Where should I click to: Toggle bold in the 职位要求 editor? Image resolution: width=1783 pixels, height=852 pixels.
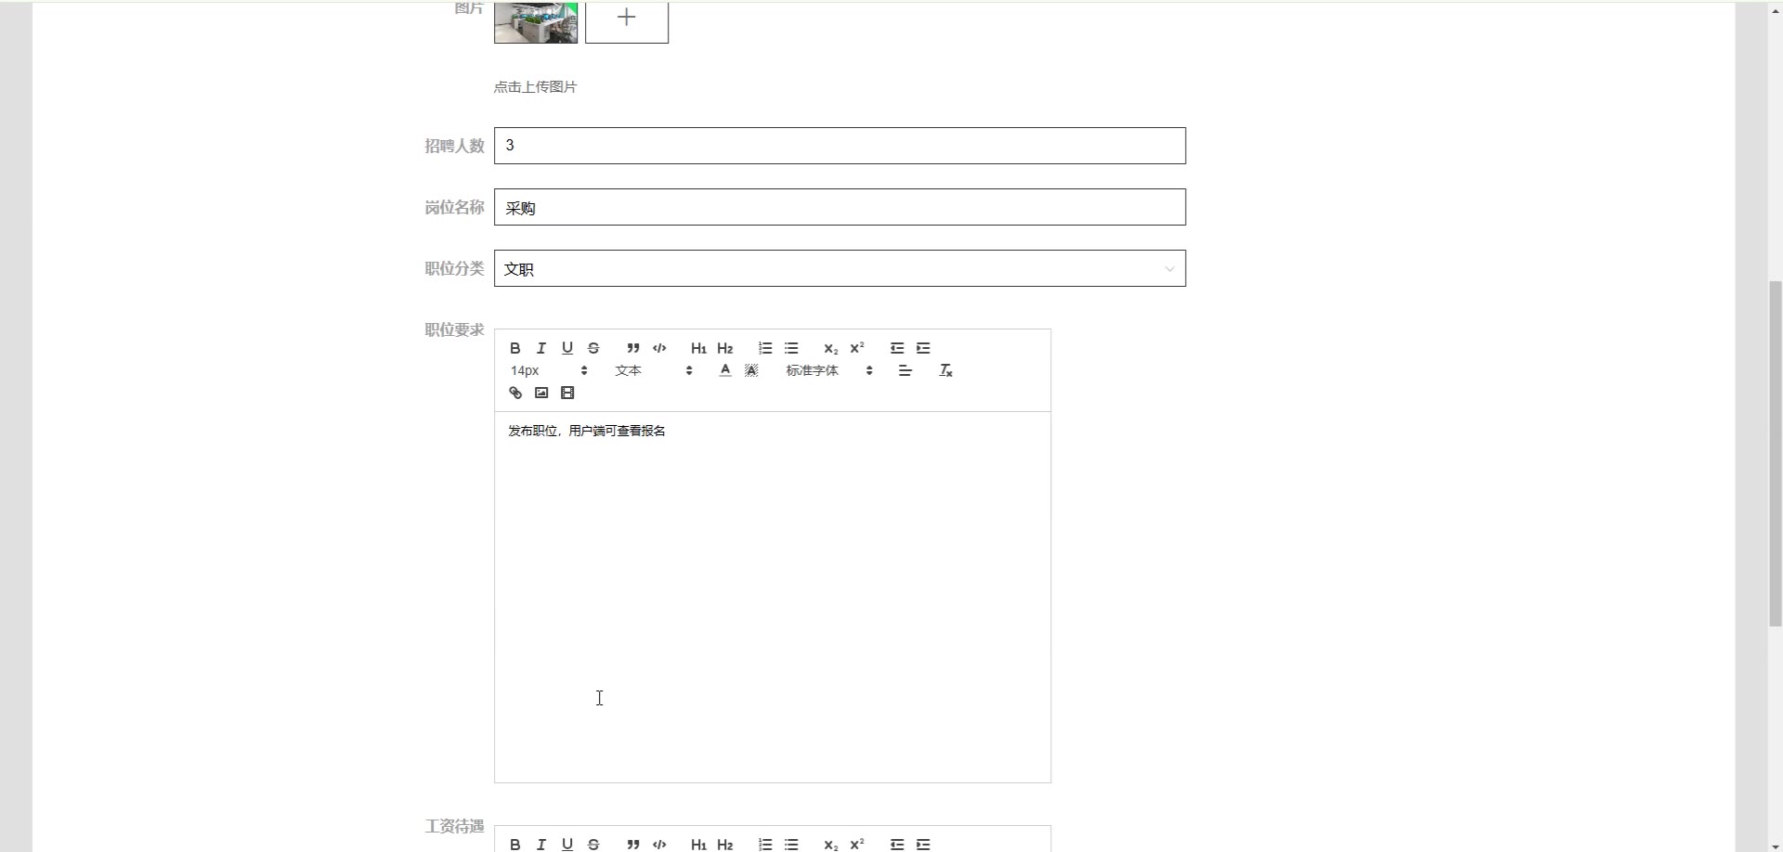pos(515,348)
